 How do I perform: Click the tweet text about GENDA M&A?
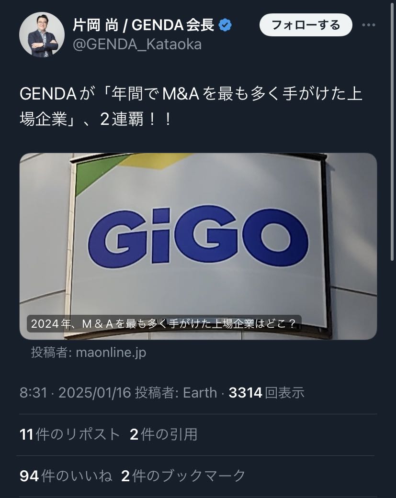tap(191, 107)
